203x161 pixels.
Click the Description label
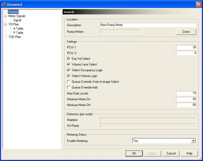pos(74,25)
